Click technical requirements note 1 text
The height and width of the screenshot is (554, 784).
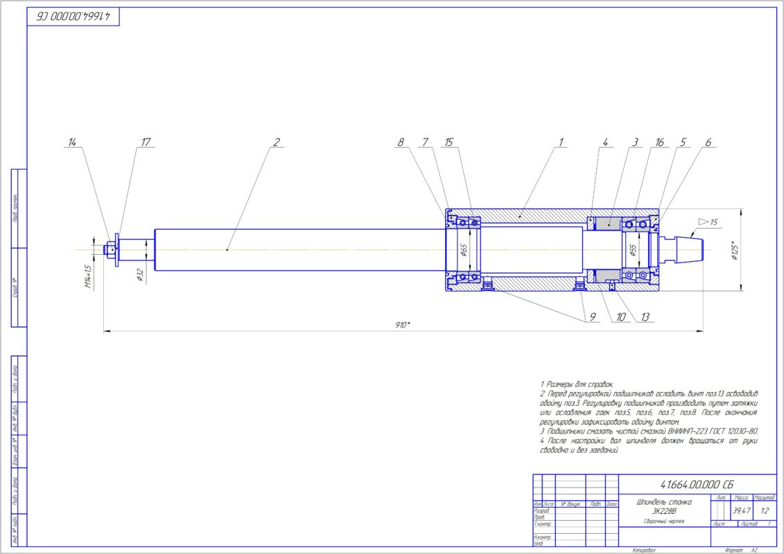[577, 384]
